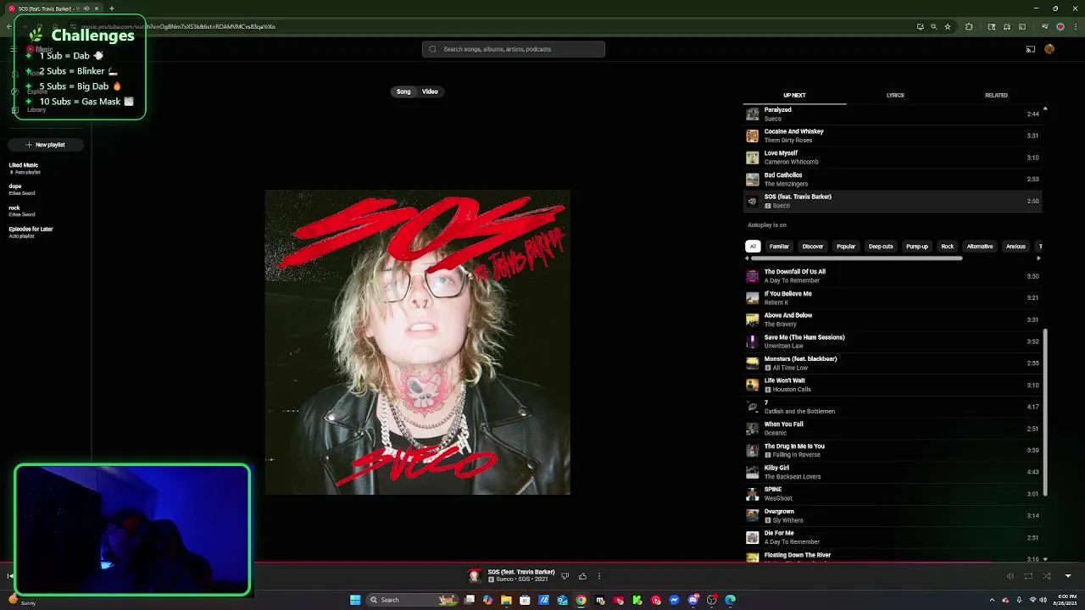Open the UP NEXT tab

point(794,96)
